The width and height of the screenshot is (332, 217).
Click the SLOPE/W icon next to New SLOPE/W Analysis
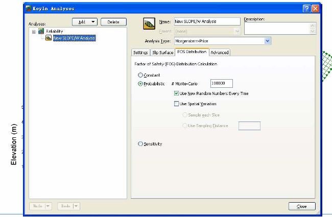pyautogui.click(x=49, y=38)
